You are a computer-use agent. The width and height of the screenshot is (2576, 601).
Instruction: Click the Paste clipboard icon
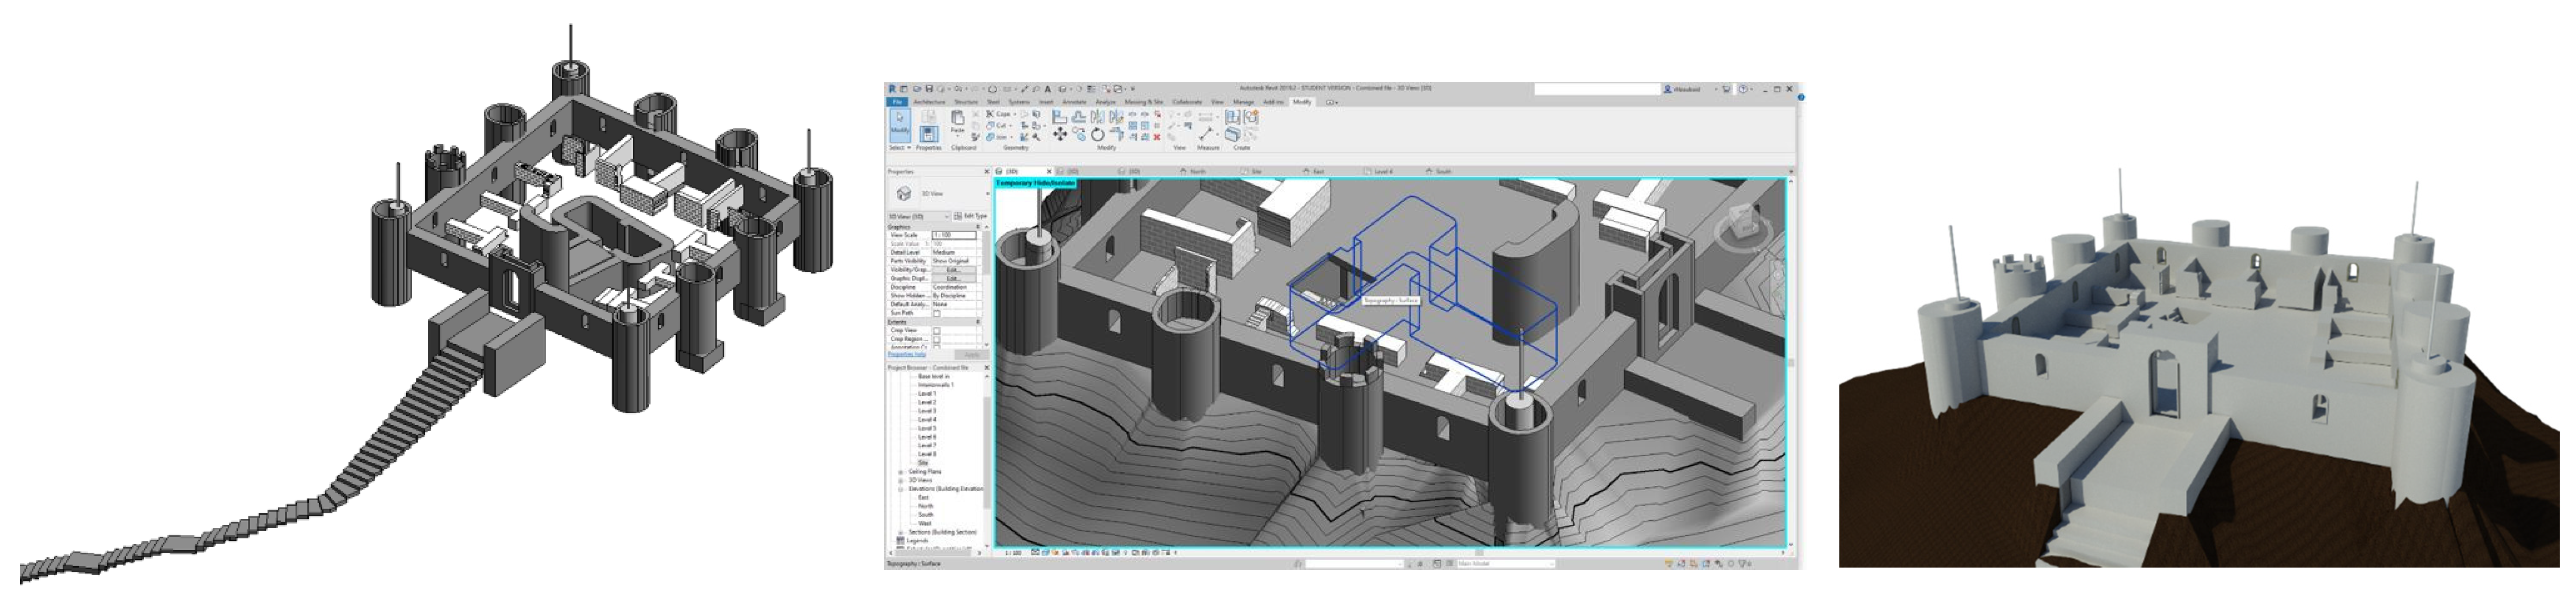point(958,118)
